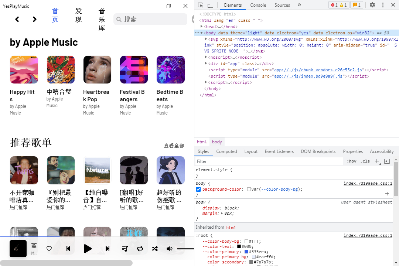Screen dimensions: 399x266
Task: Open the Event Listeners tab
Action: pos(279,151)
